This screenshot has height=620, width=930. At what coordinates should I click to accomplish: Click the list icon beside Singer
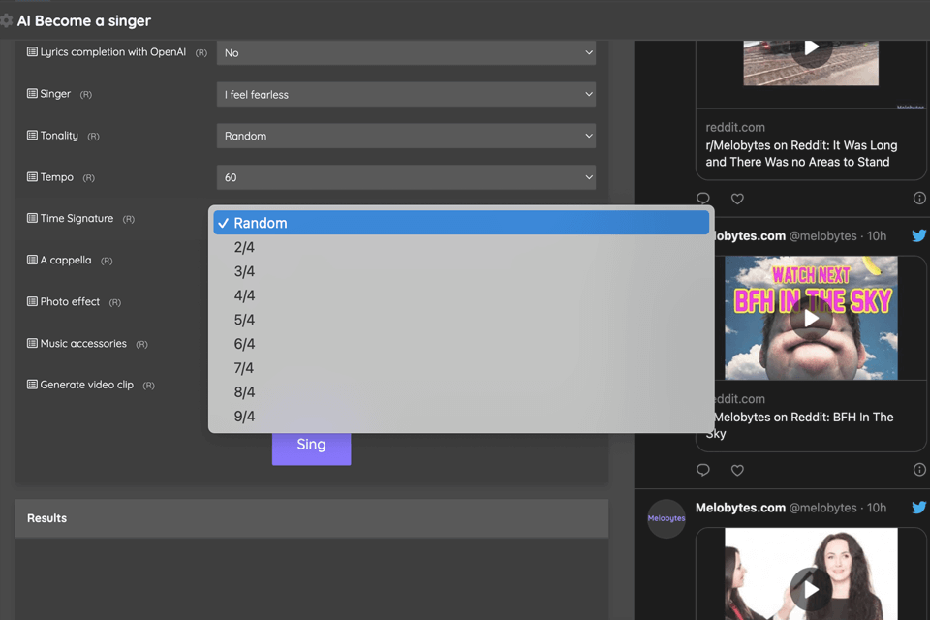click(32, 93)
